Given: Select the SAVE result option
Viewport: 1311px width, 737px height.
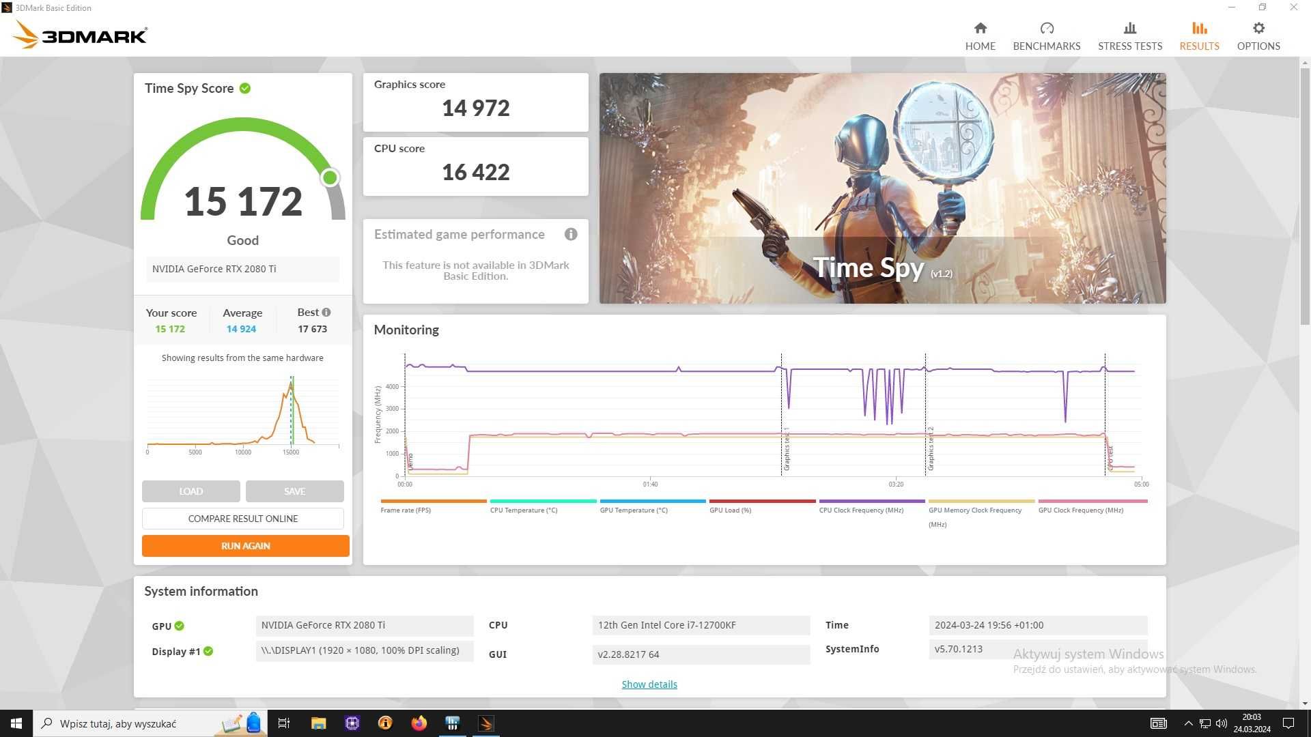Looking at the screenshot, I should coord(294,491).
